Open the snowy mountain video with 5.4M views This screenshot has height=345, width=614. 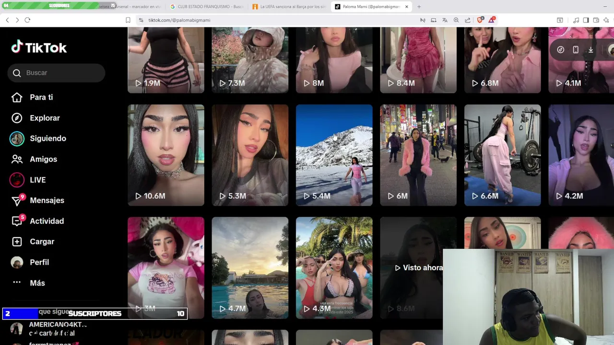pos(334,155)
